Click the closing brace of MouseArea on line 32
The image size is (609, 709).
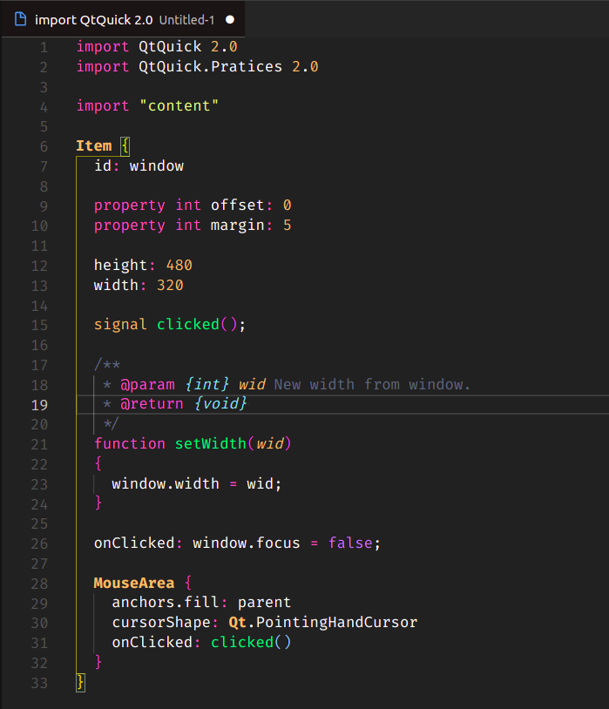click(98, 662)
